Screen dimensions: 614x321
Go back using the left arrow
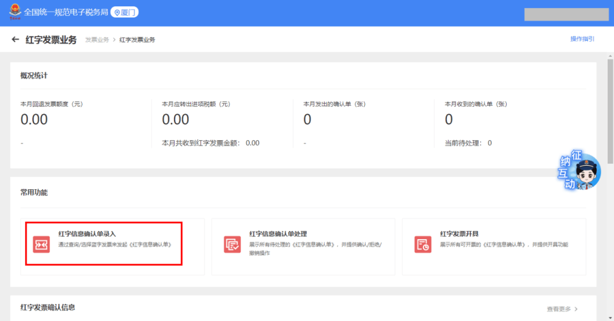click(15, 40)
